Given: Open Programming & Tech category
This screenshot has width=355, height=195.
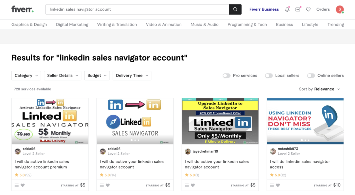Looking at the screenshot, I should [x=247, y=25].
